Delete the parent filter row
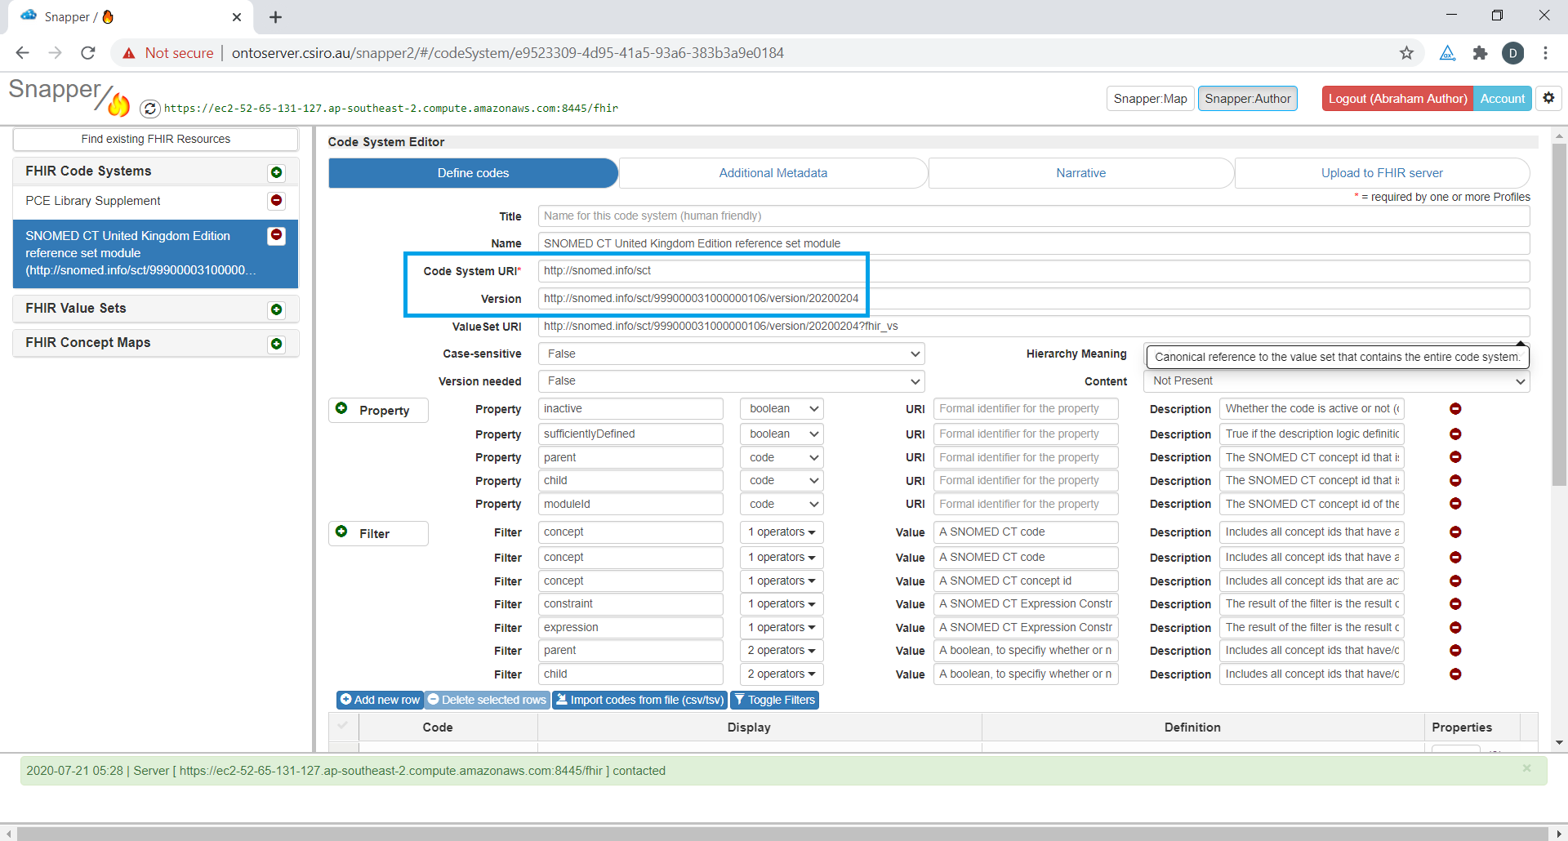 point(1455,650)
